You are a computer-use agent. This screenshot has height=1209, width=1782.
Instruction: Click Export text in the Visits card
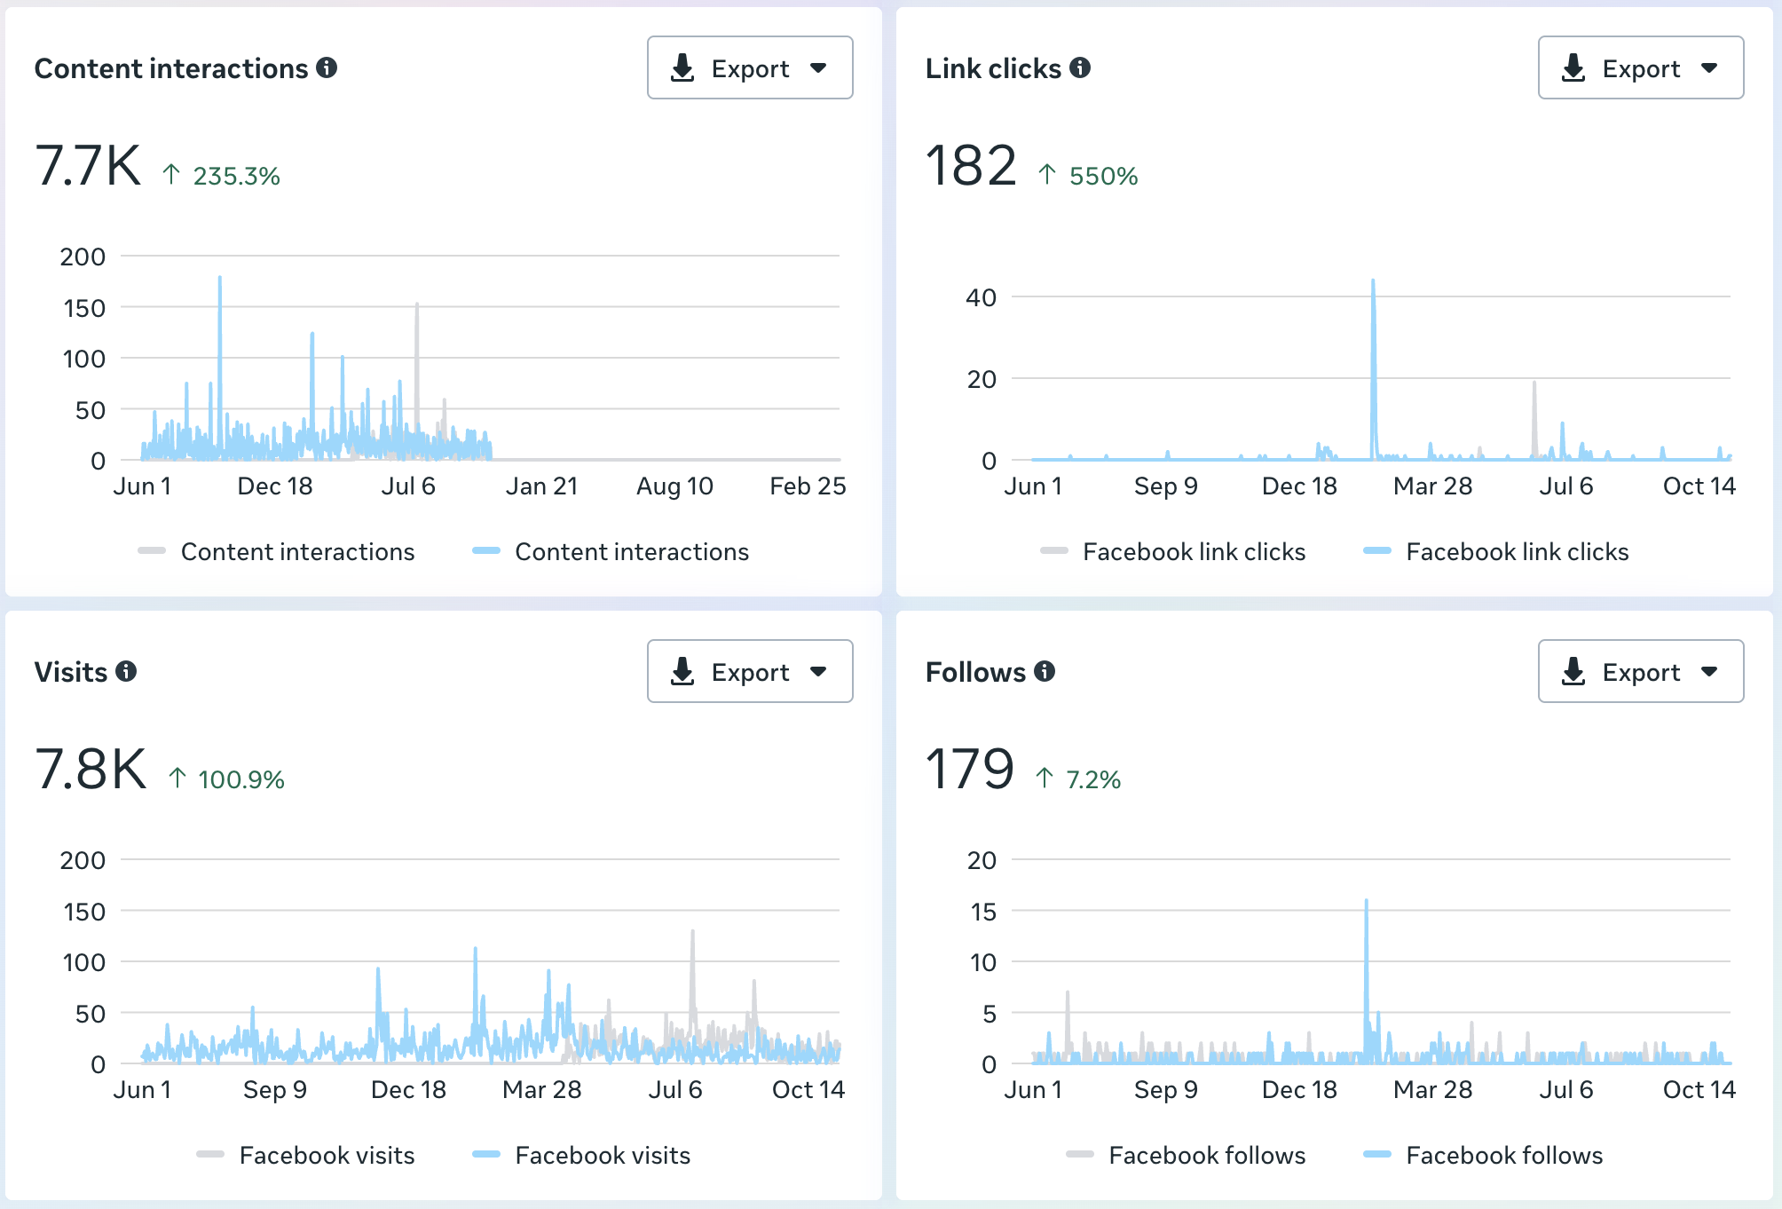click(x=750, y=672)
